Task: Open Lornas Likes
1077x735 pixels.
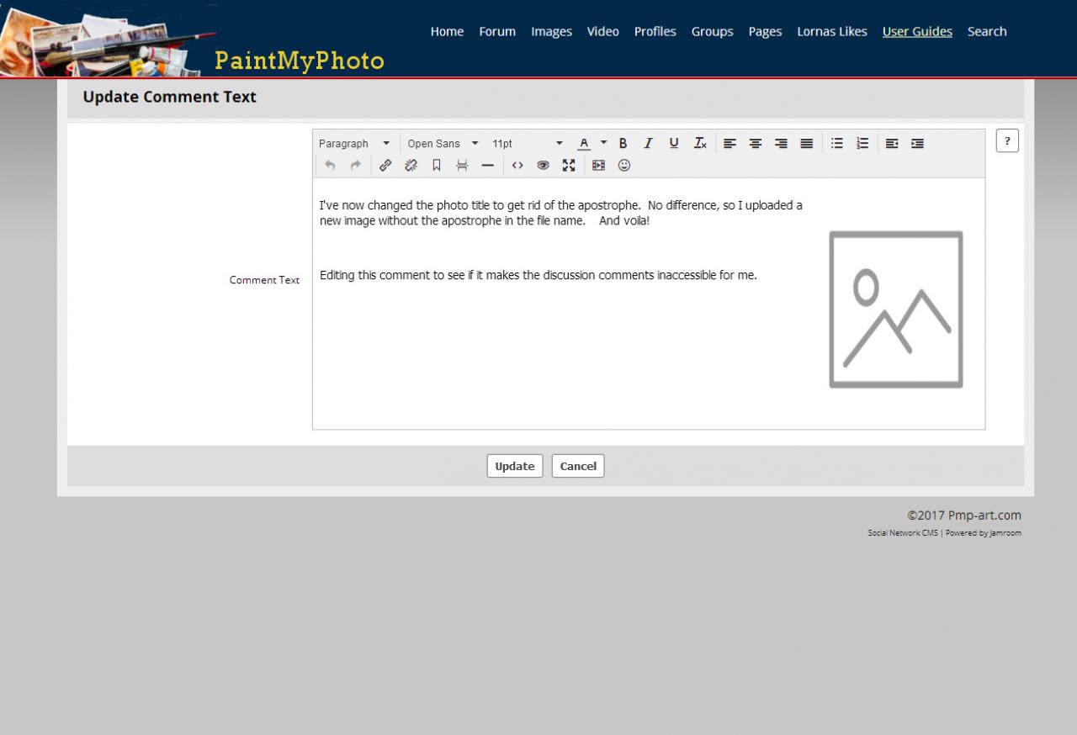Action: click(x=832, y=32)
